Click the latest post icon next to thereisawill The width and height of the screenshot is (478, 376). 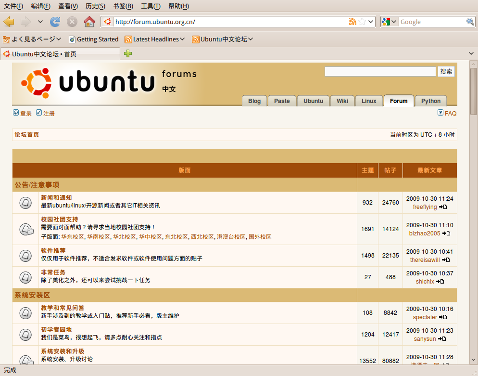click(446, 260)
